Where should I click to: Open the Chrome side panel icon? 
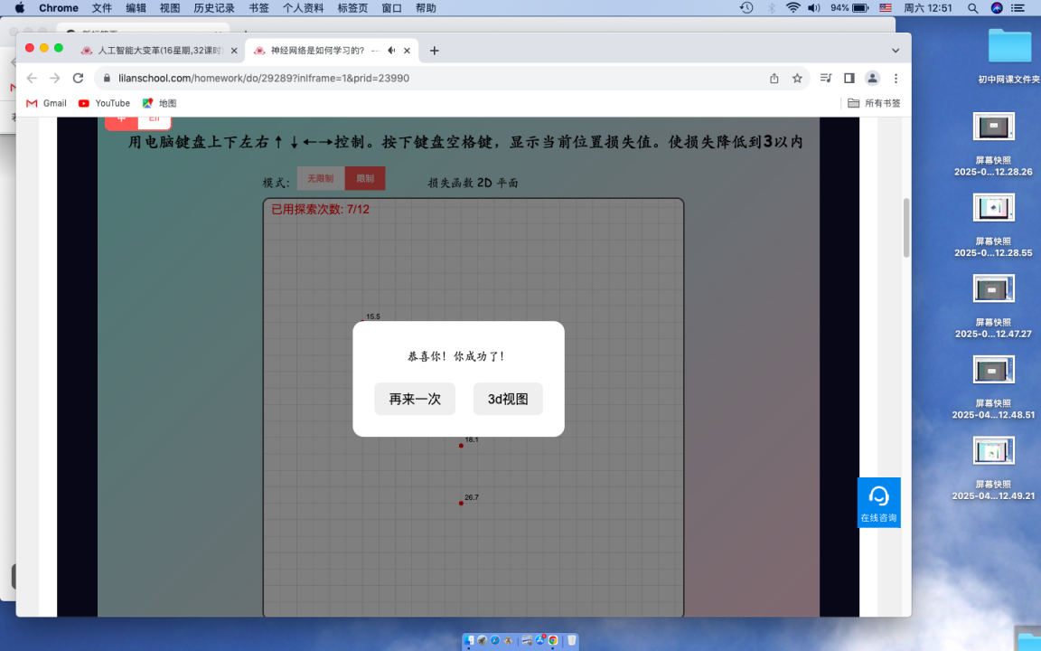[849, 79]
